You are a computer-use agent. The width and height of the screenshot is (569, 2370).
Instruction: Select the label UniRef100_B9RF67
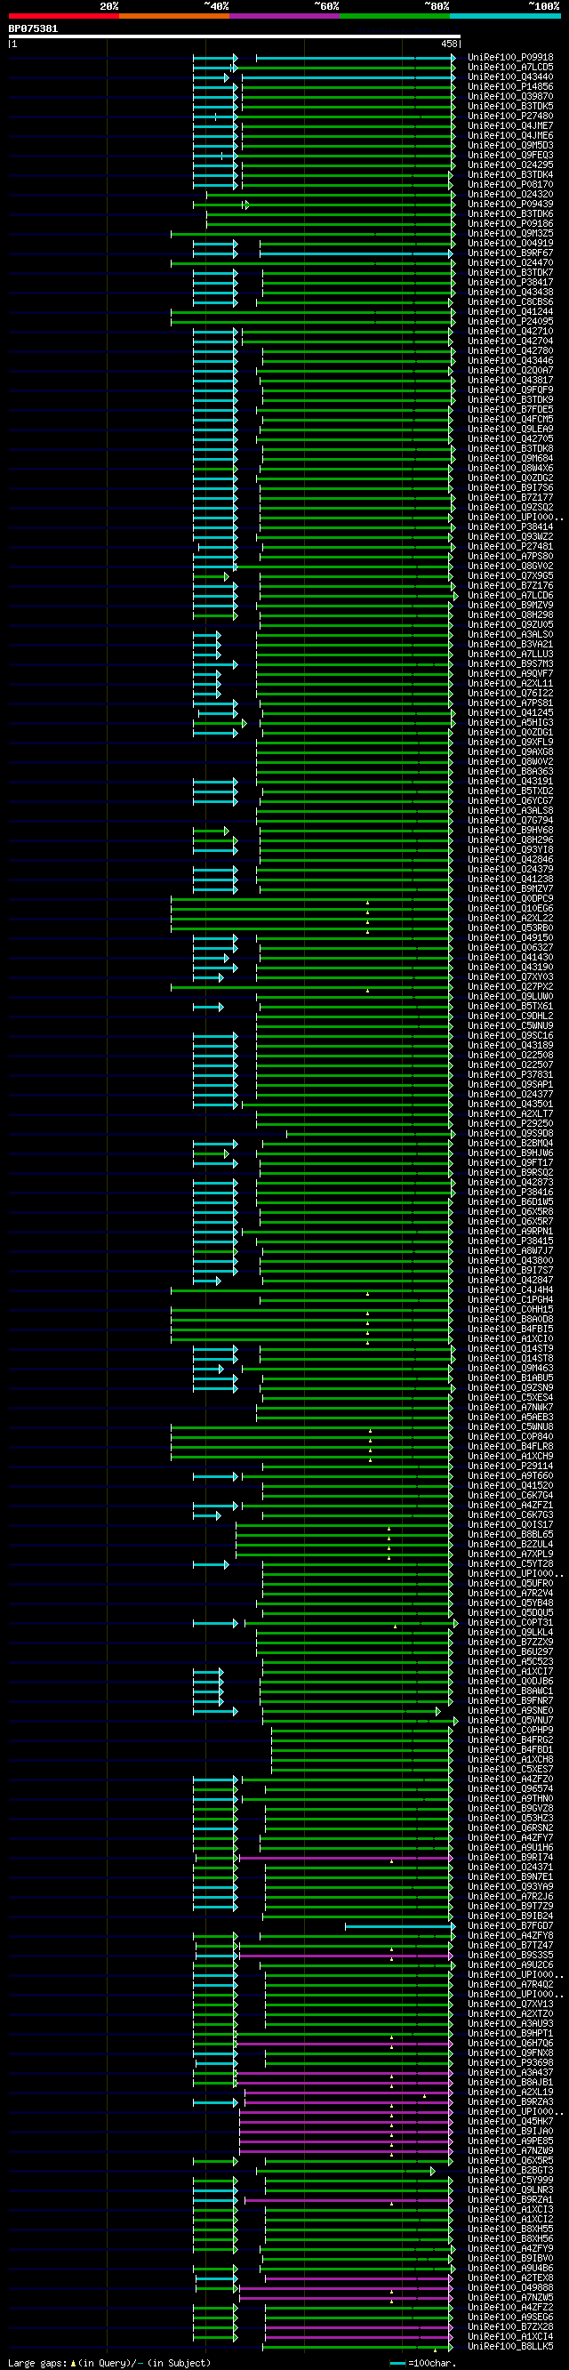[510, 253]
